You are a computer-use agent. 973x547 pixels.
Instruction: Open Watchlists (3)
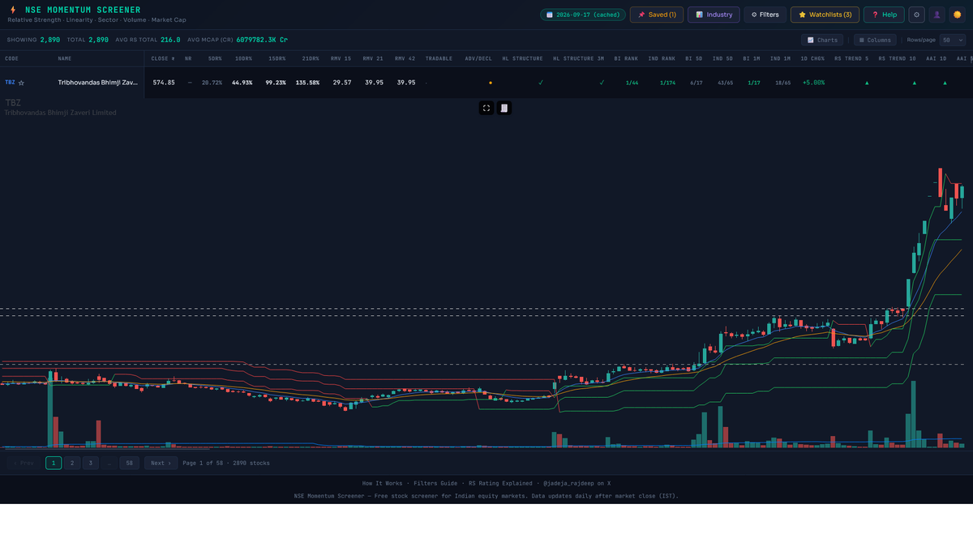pos(825,15)
